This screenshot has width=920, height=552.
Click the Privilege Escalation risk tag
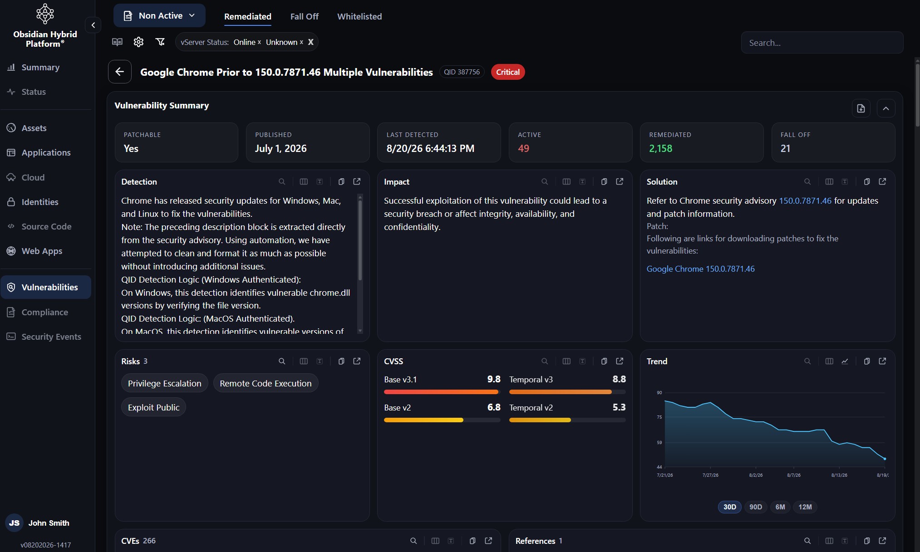tap(164, 383)
